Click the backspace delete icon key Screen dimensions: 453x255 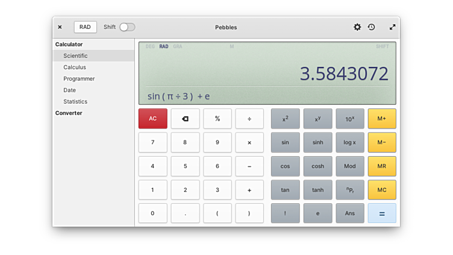click(x=185, y=119)
